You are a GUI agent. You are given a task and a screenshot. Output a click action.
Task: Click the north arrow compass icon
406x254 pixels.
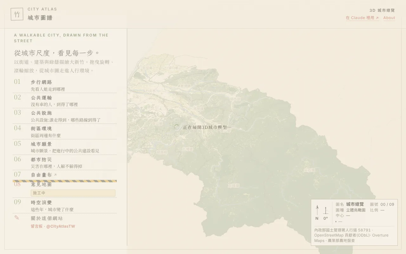(317, 210)
